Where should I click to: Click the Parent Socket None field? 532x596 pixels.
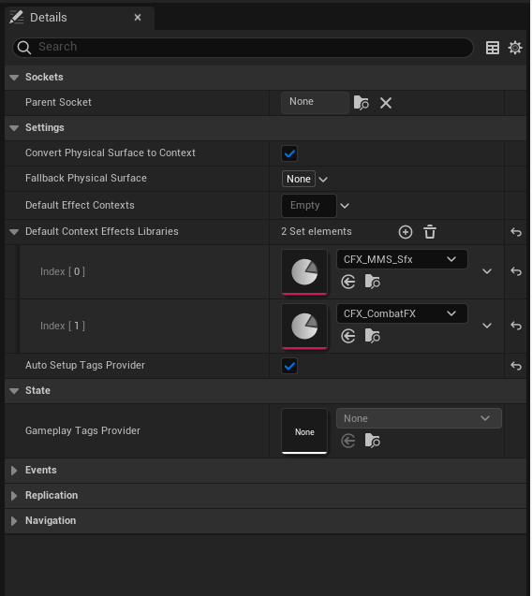pos(315,103)
